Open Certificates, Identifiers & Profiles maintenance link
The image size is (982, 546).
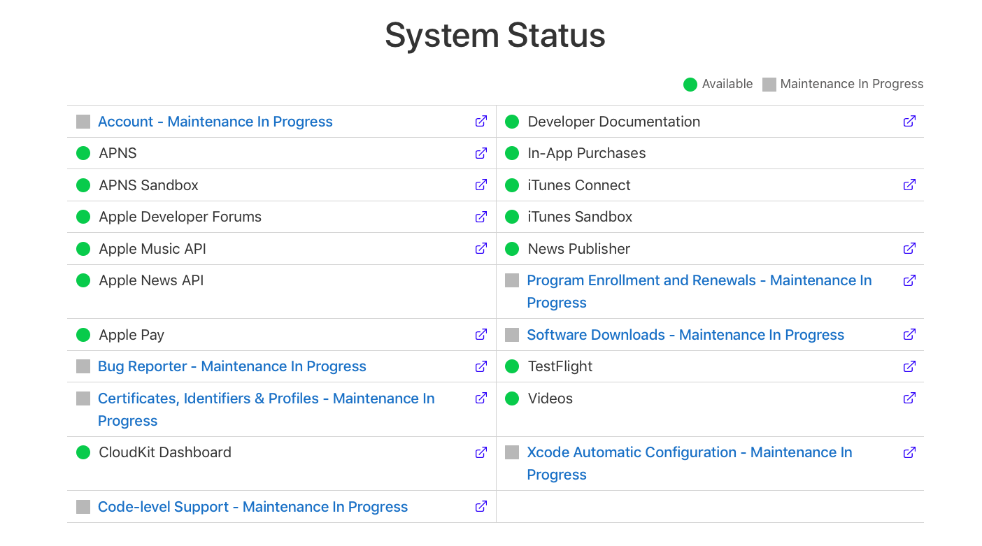point(266,410)
